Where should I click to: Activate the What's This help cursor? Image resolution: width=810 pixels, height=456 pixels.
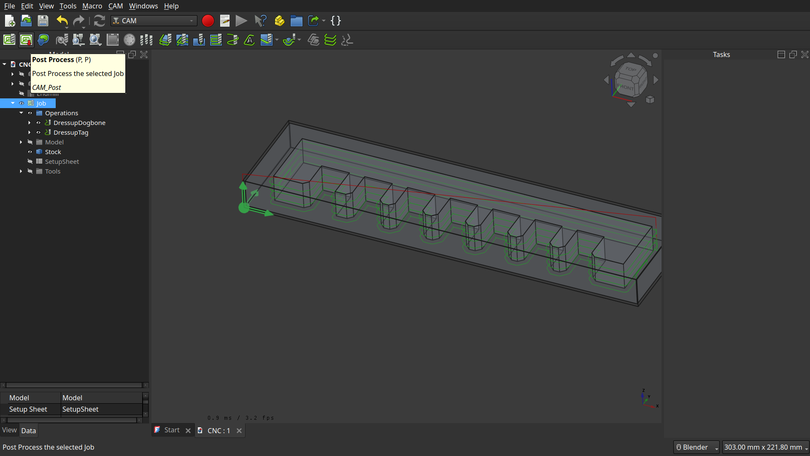tap(261, 21)
